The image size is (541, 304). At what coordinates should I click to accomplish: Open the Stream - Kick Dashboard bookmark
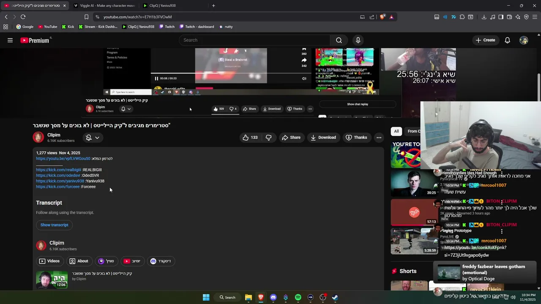pos(98,27)
